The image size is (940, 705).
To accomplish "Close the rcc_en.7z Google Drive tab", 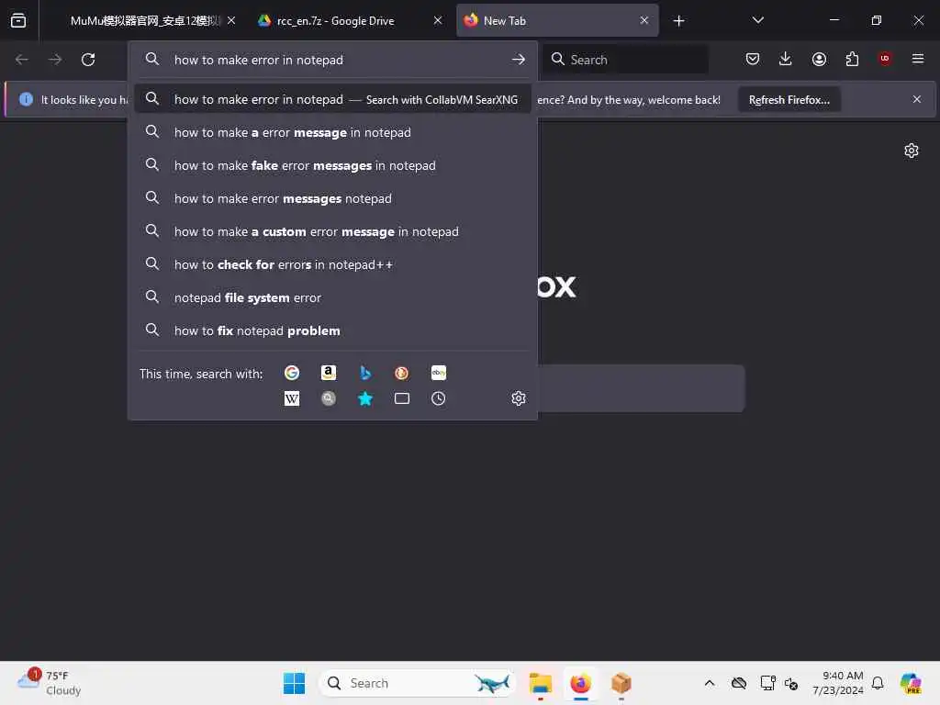I will coord(438,21).
